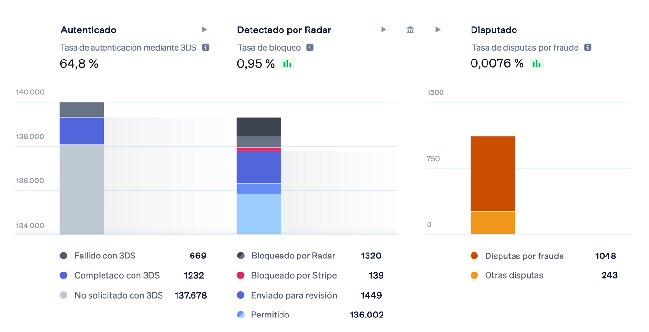Click arrow right of Detectado por Radar

click(383, 30)
